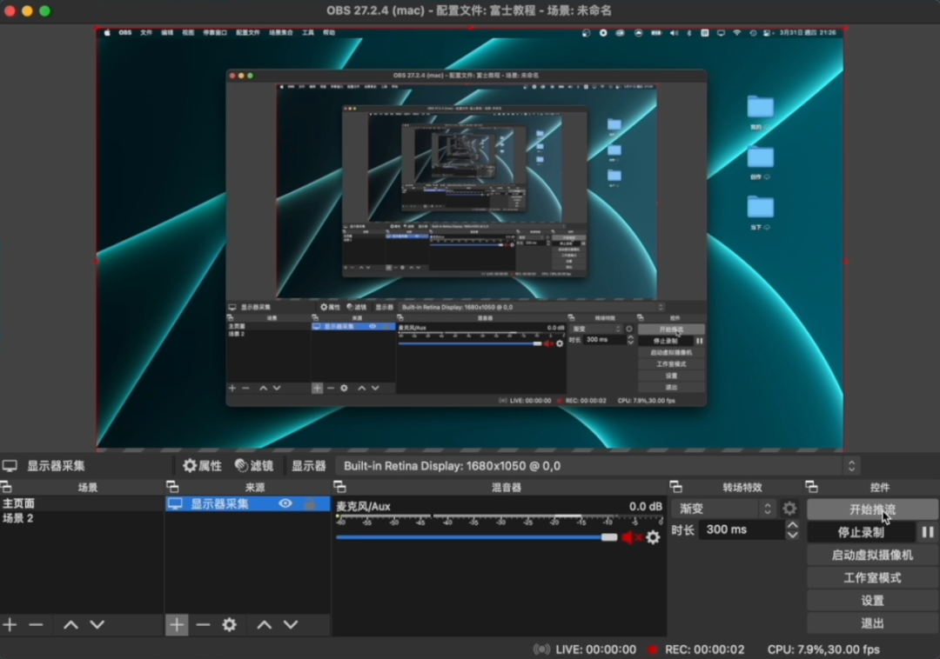Remove selected source in the 来源 panel

pyautogui.click(x=203, y=625)
